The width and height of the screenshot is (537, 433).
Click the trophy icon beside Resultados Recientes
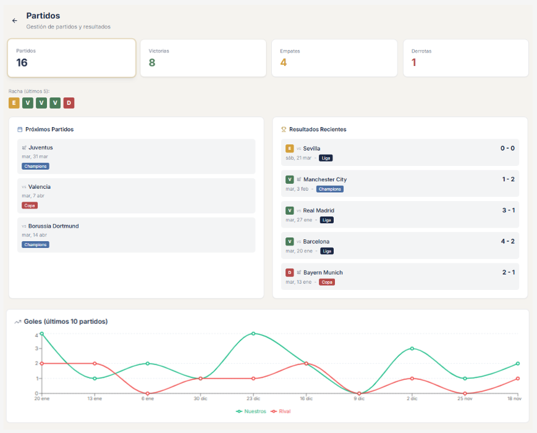[x=284, y=130]
